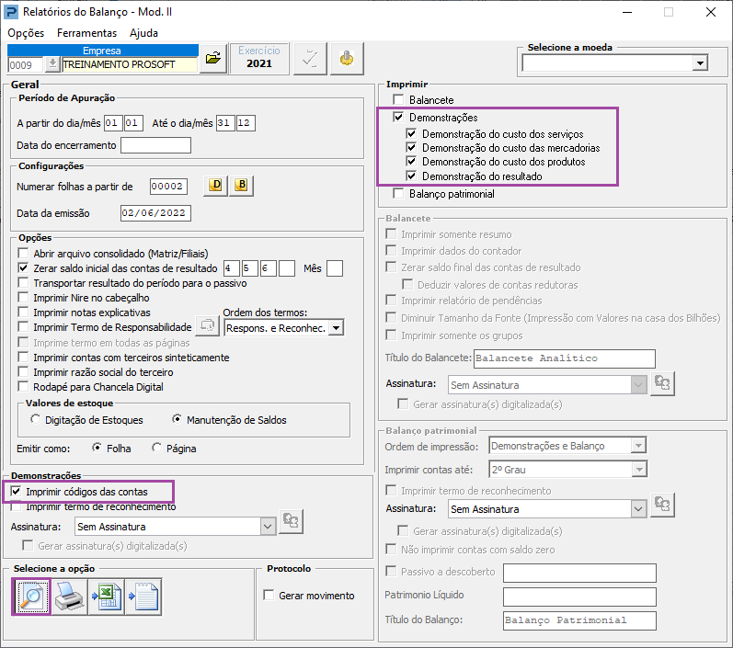Click the company name field TREINAMENTO PROSOFT
733x648 pixels.
point(130,64)
